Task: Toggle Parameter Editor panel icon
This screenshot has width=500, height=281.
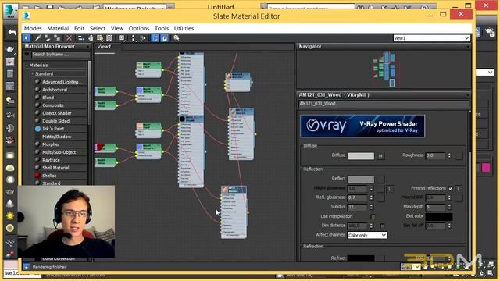Action: coord(165,38)
